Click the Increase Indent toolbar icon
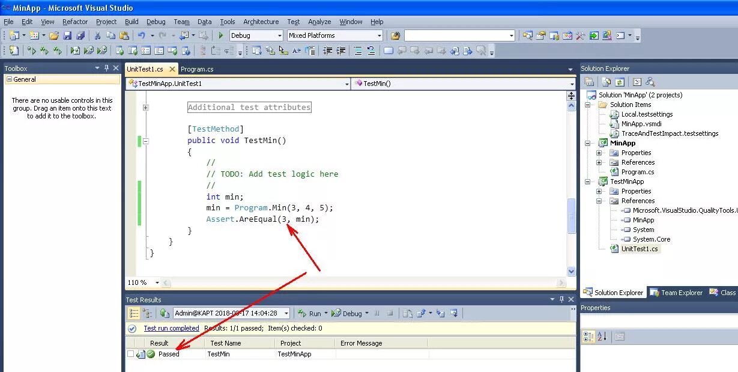738x372 pixels. click(341, 51)
